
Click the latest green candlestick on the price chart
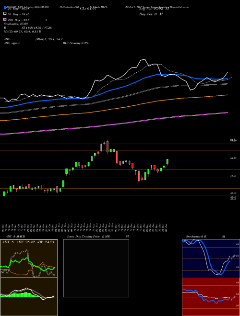click(167, 162)
